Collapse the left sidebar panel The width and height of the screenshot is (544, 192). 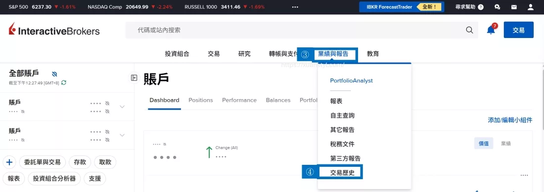click(x=134, y=78)
